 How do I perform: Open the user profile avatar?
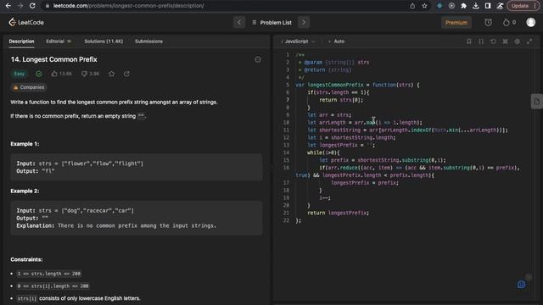531,23
